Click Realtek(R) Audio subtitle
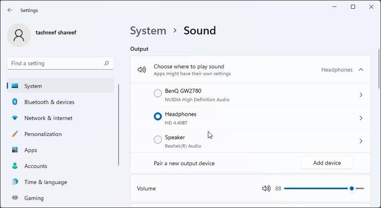 (183, 146)
